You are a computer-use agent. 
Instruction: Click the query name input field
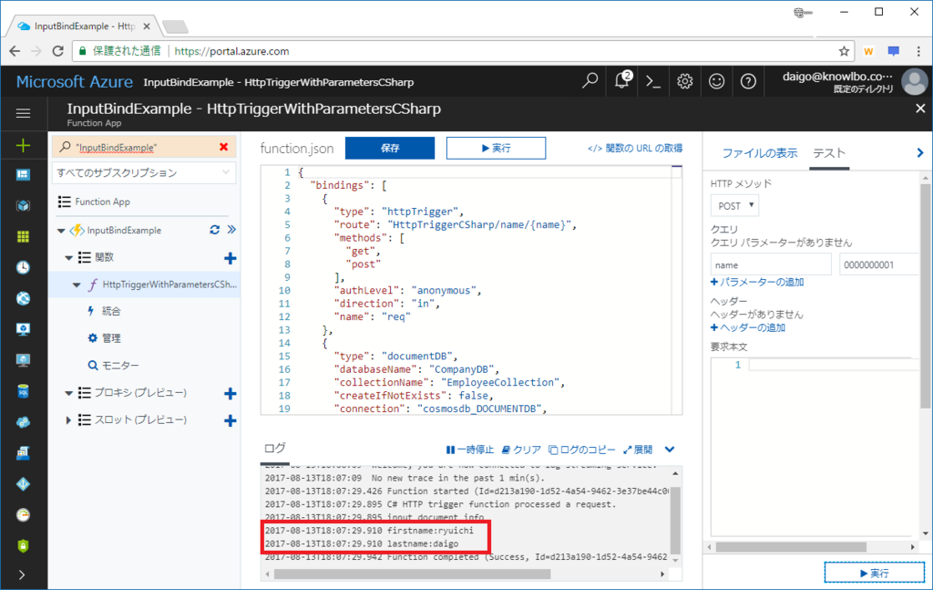pyautogui.click(x=771, y=265)
